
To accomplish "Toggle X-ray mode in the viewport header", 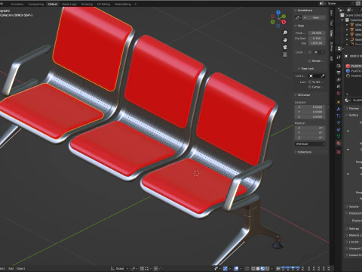I will click(x=247, y=268).
